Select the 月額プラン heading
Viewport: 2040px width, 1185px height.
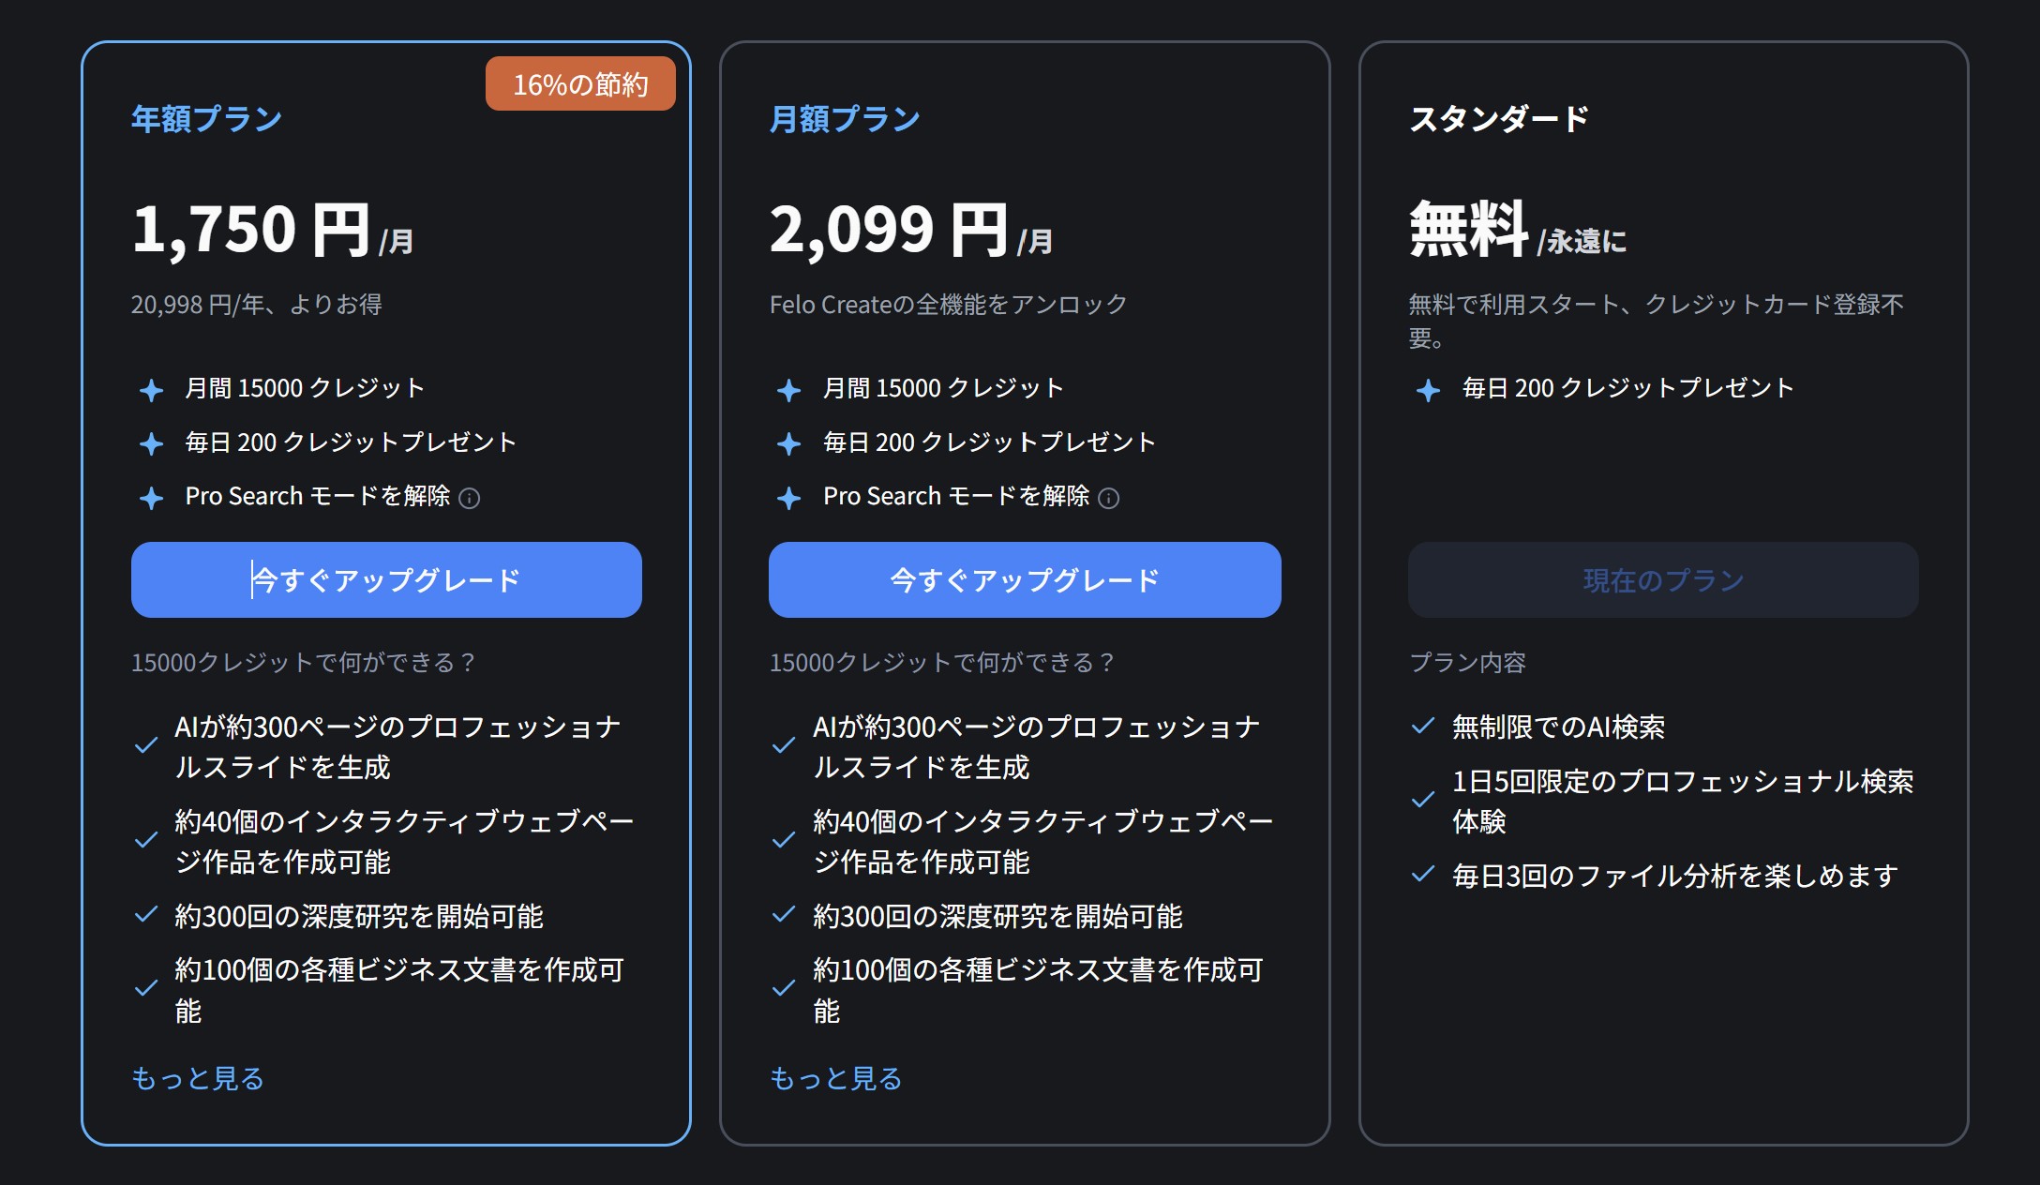pyautogui.click(x=845, y=119)
